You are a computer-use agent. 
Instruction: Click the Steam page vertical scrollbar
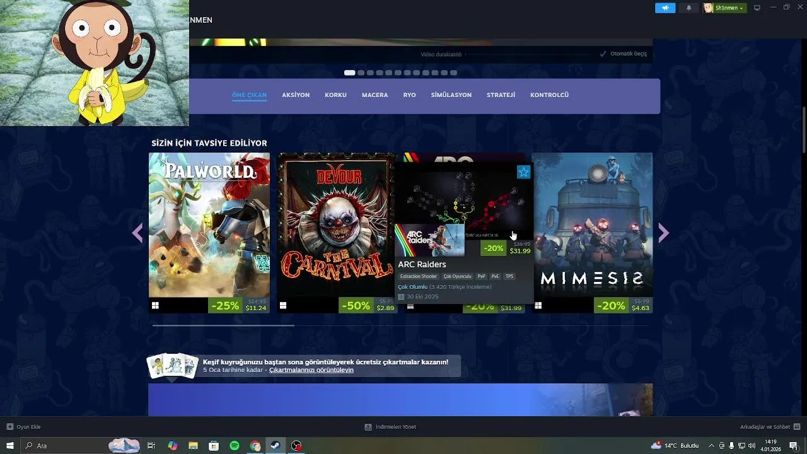click(x=803, y=129)
